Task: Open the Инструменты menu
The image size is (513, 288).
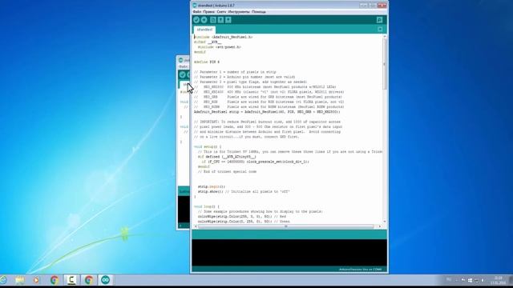Action: pyautogui.click(x=239, y=12)
